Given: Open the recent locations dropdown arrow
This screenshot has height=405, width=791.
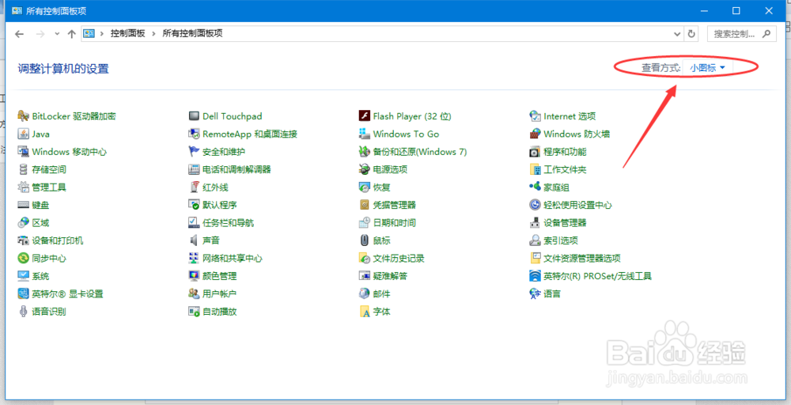Looking at the screenshot, I should click(x=57, y=34).
